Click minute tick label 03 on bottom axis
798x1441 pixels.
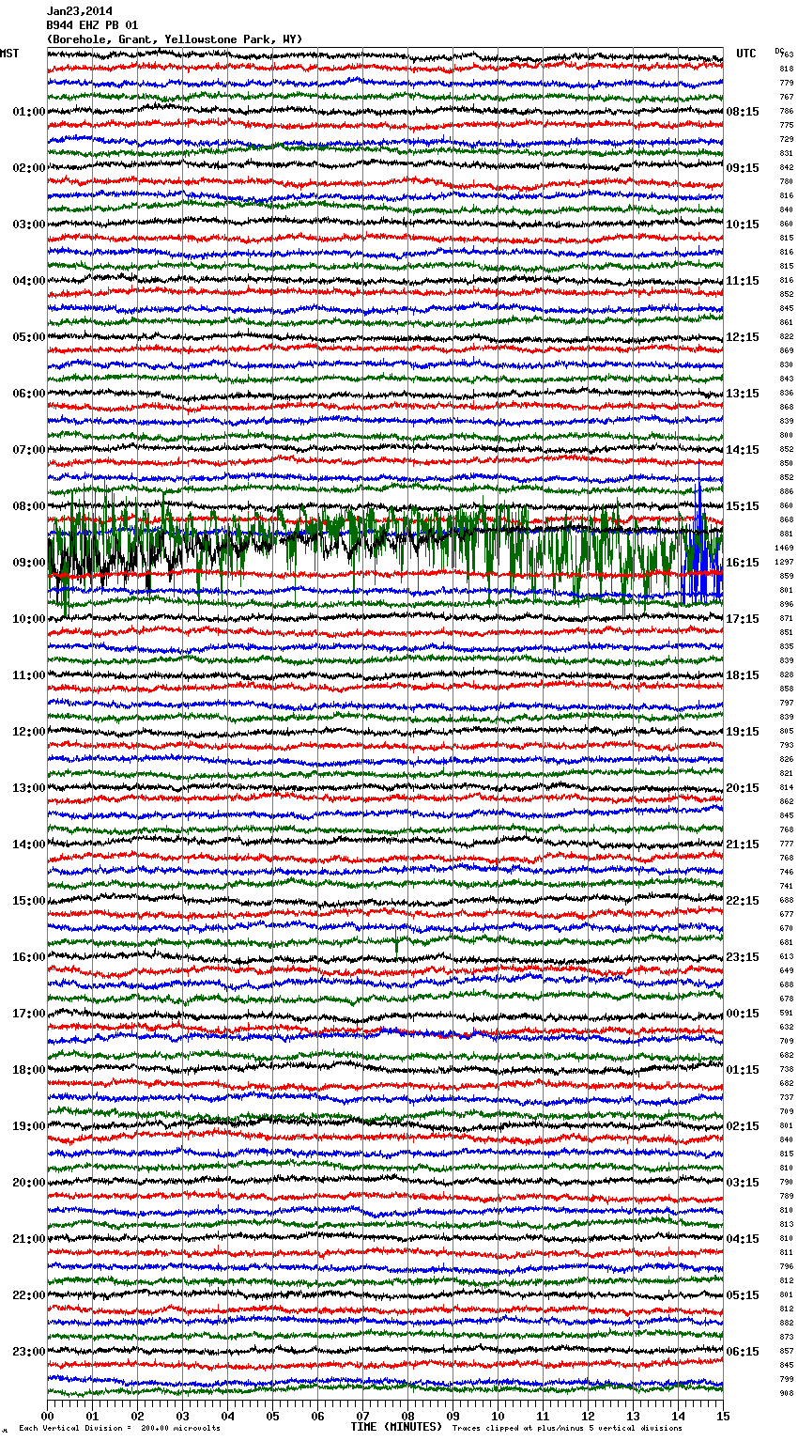pyautogui.click(x=182, y=1416)
